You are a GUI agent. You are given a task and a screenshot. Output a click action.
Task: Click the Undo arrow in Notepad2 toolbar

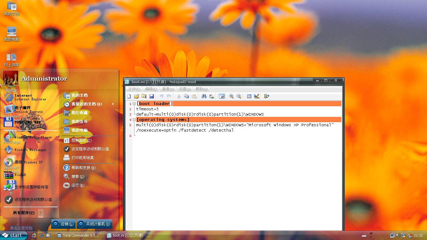point(161,96)
